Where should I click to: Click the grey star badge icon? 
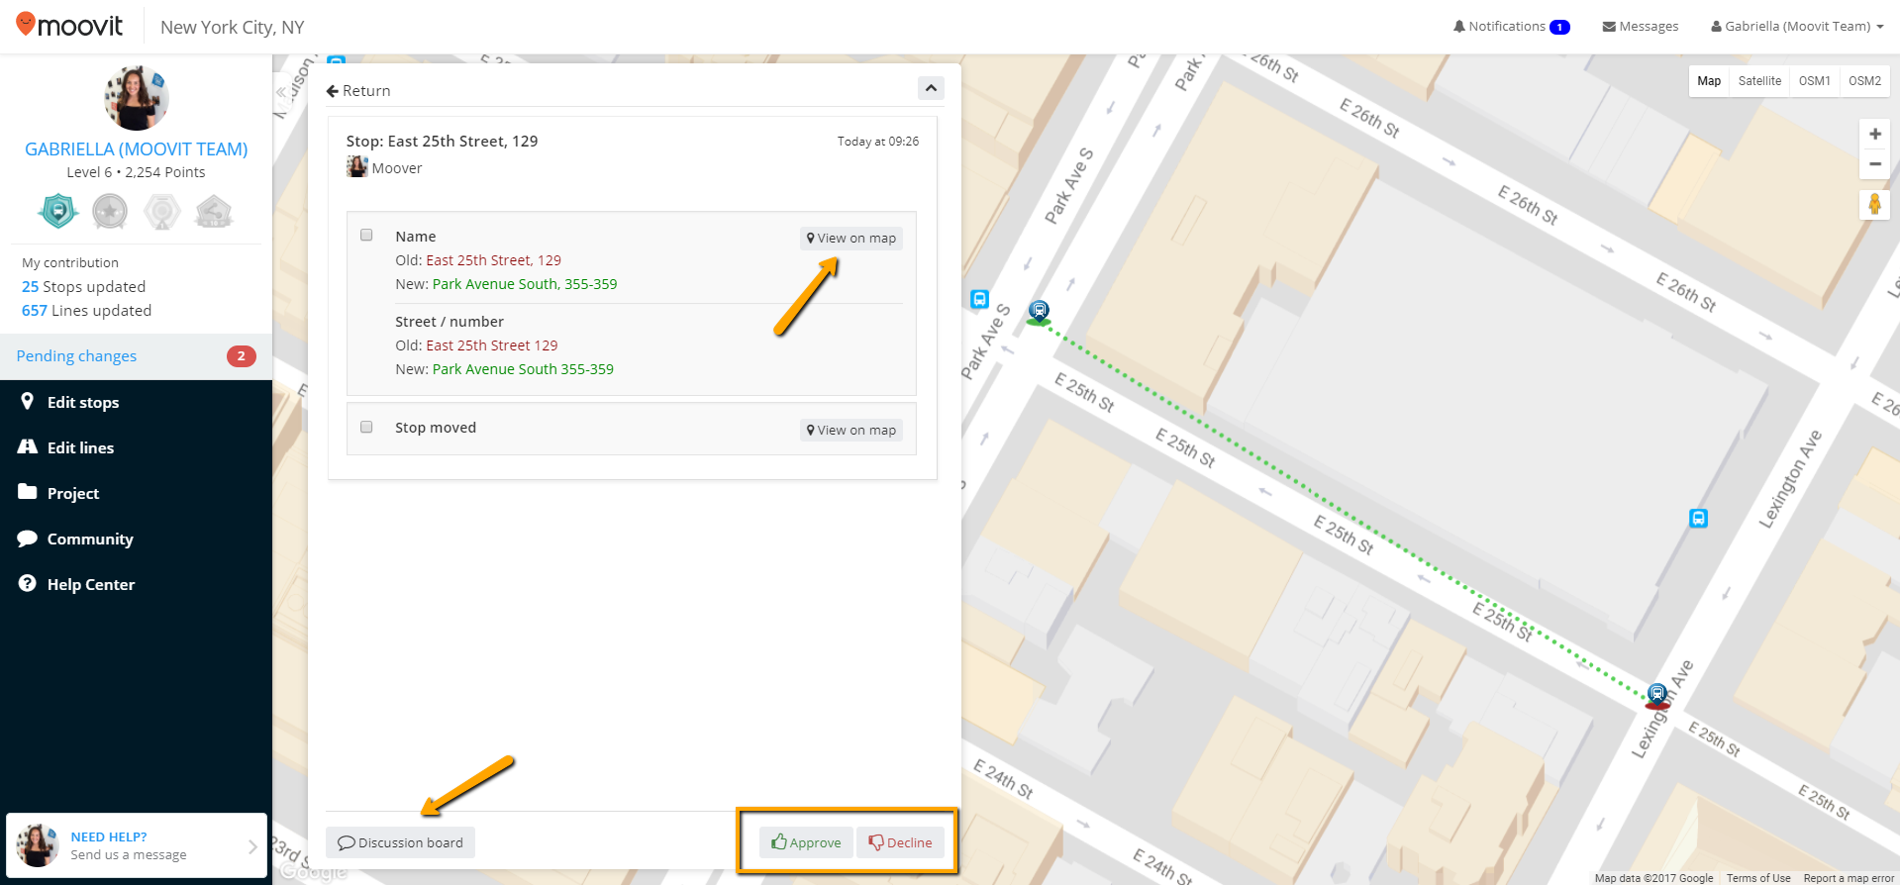click(110, 211)
